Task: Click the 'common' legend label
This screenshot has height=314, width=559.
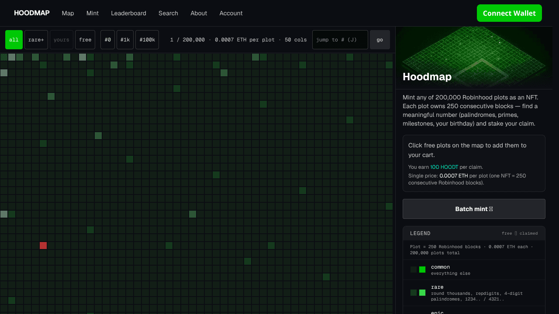Action: coord(440,267)
